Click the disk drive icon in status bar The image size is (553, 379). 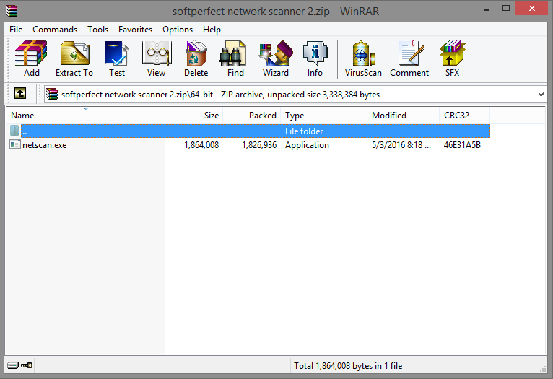pyautogui.click(x=13, y=365)
